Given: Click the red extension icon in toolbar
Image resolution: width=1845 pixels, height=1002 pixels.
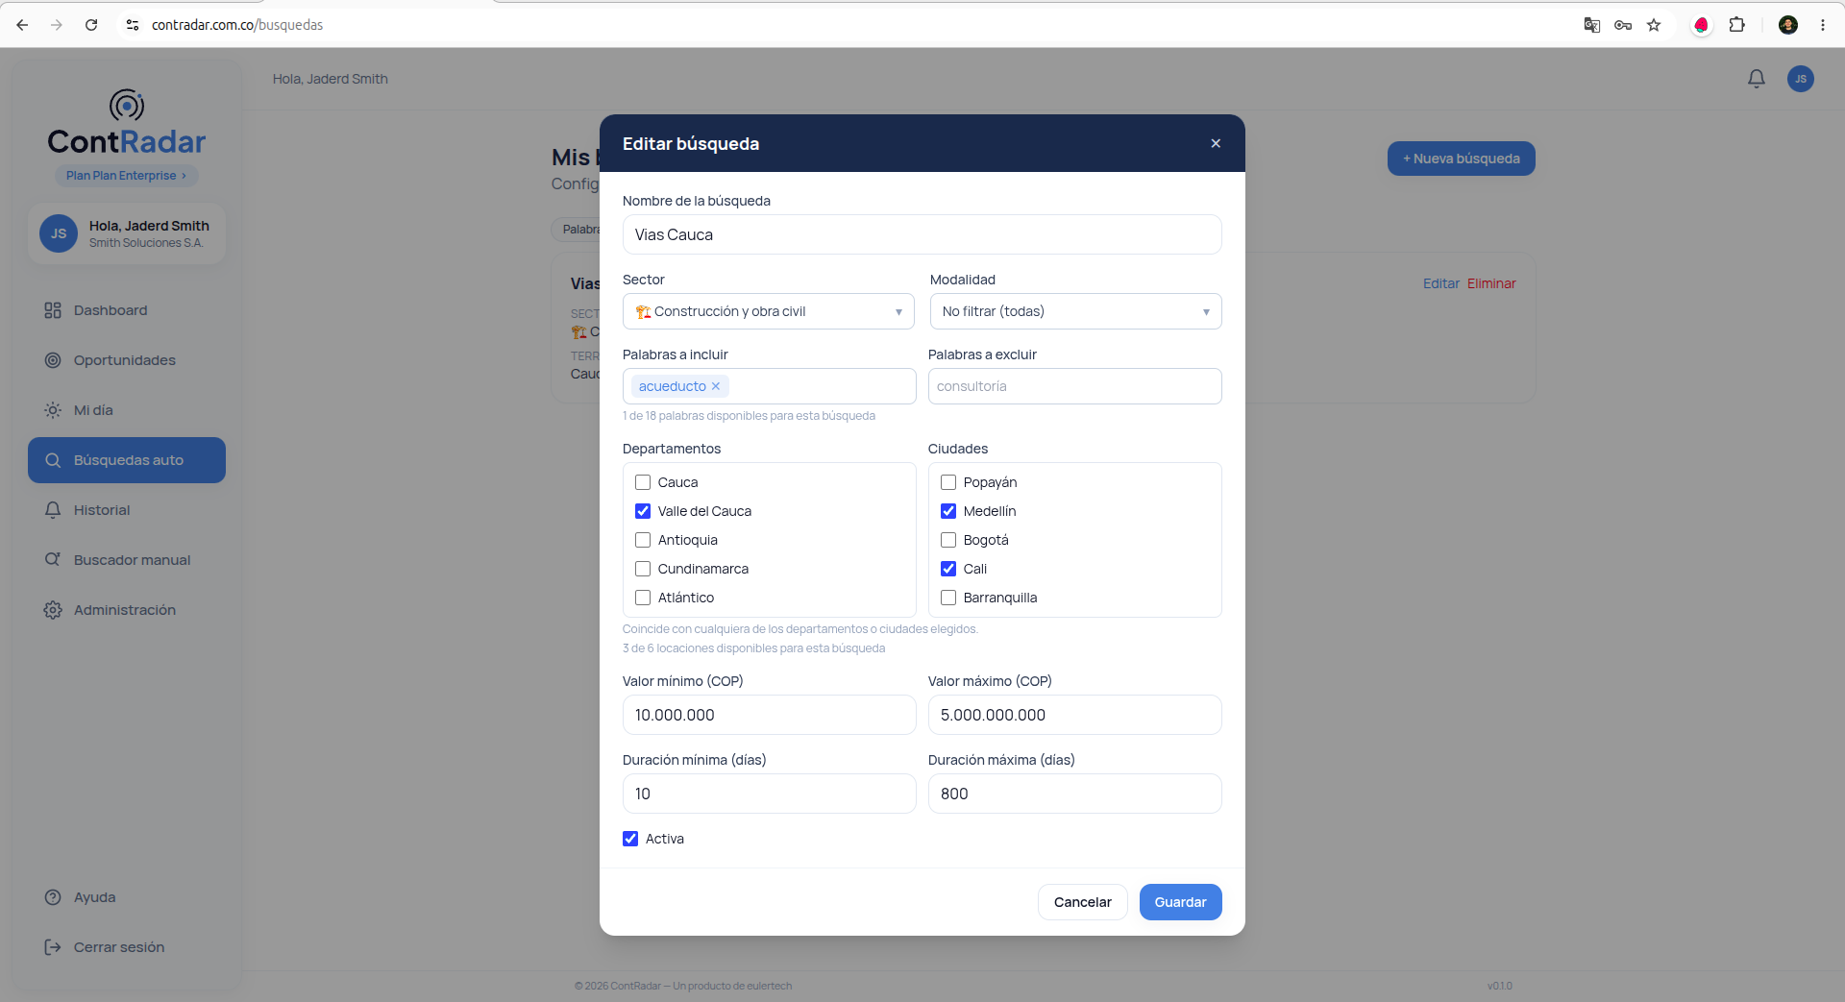Looking at the screenshot, I should pos(1702,25).
